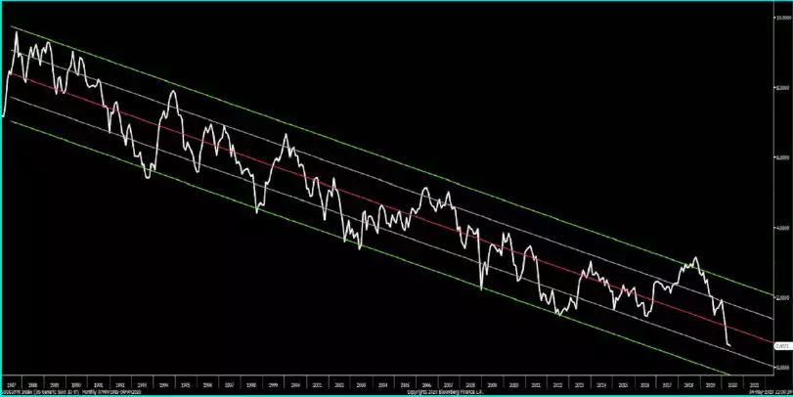Click the 1990 year label on time axis
This screenshot has height=397, width=793.
pyautogui.click(x=76, y=385)
